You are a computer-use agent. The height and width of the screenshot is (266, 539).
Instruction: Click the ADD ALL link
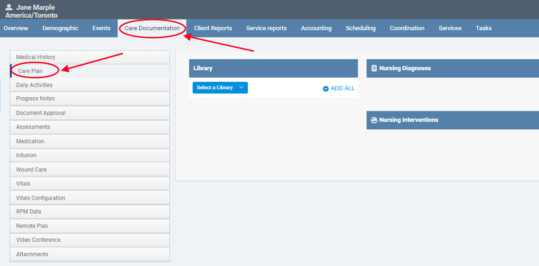(342, 88)
